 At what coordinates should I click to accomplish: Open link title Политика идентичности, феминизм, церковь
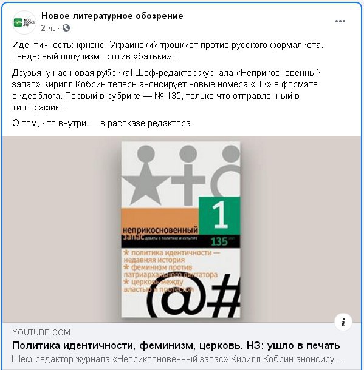coord(176,346)
